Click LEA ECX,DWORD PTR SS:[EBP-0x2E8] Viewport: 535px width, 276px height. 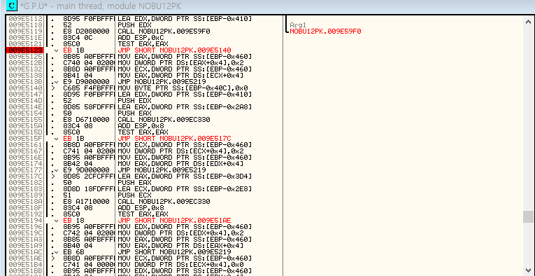click(185, 189)
